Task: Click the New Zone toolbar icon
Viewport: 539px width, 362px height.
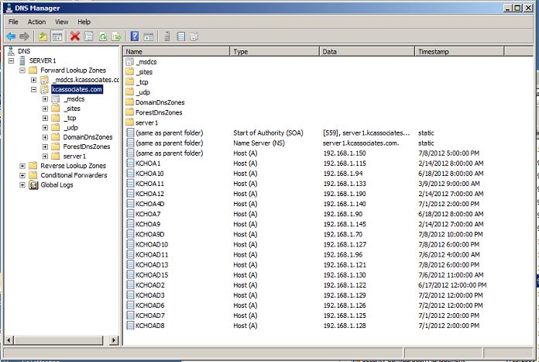Action: pos(194,36)
